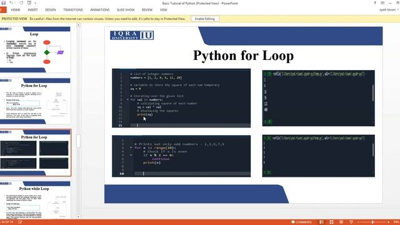Click the thumbnail pane scrollbar handle

coord(78,141)
